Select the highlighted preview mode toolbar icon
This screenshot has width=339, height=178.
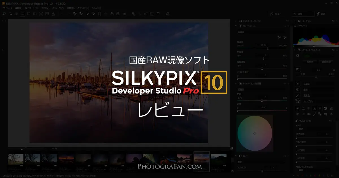(x=23, y=14)
